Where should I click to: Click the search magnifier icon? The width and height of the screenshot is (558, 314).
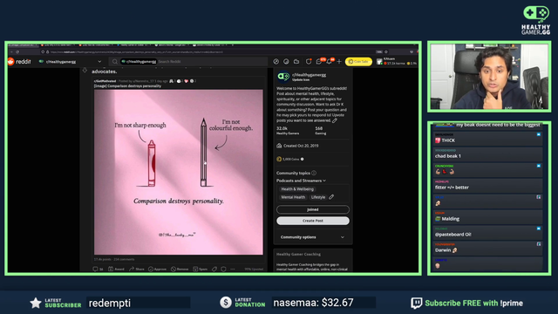click(x=114, y=62)
